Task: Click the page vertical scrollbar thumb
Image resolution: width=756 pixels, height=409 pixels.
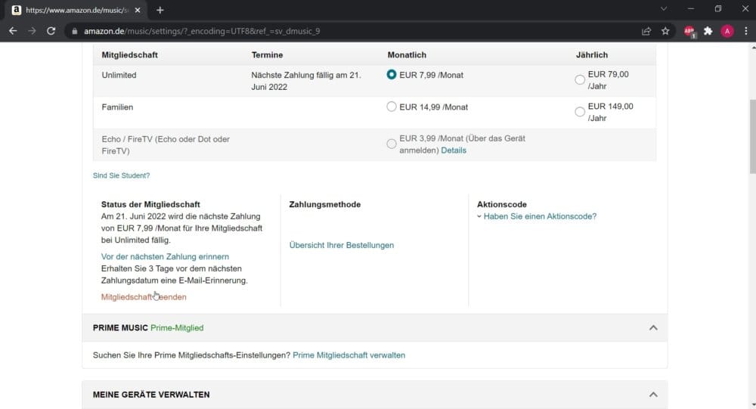Action: point(753,137)
